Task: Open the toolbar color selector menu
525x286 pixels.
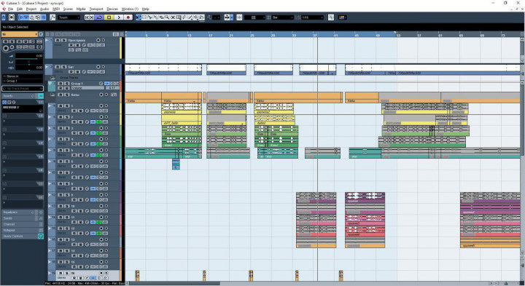Action: 342,17
